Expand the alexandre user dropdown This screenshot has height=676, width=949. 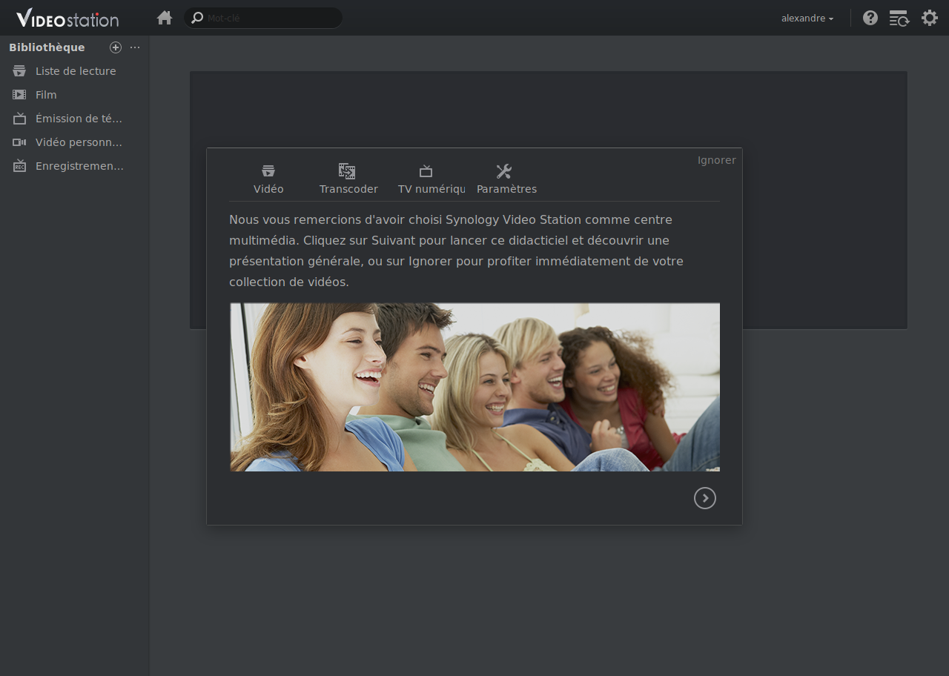(807, 18)
